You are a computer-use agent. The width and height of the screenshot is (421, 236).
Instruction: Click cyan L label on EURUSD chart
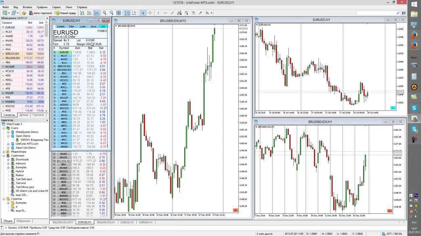coord(393,108)
